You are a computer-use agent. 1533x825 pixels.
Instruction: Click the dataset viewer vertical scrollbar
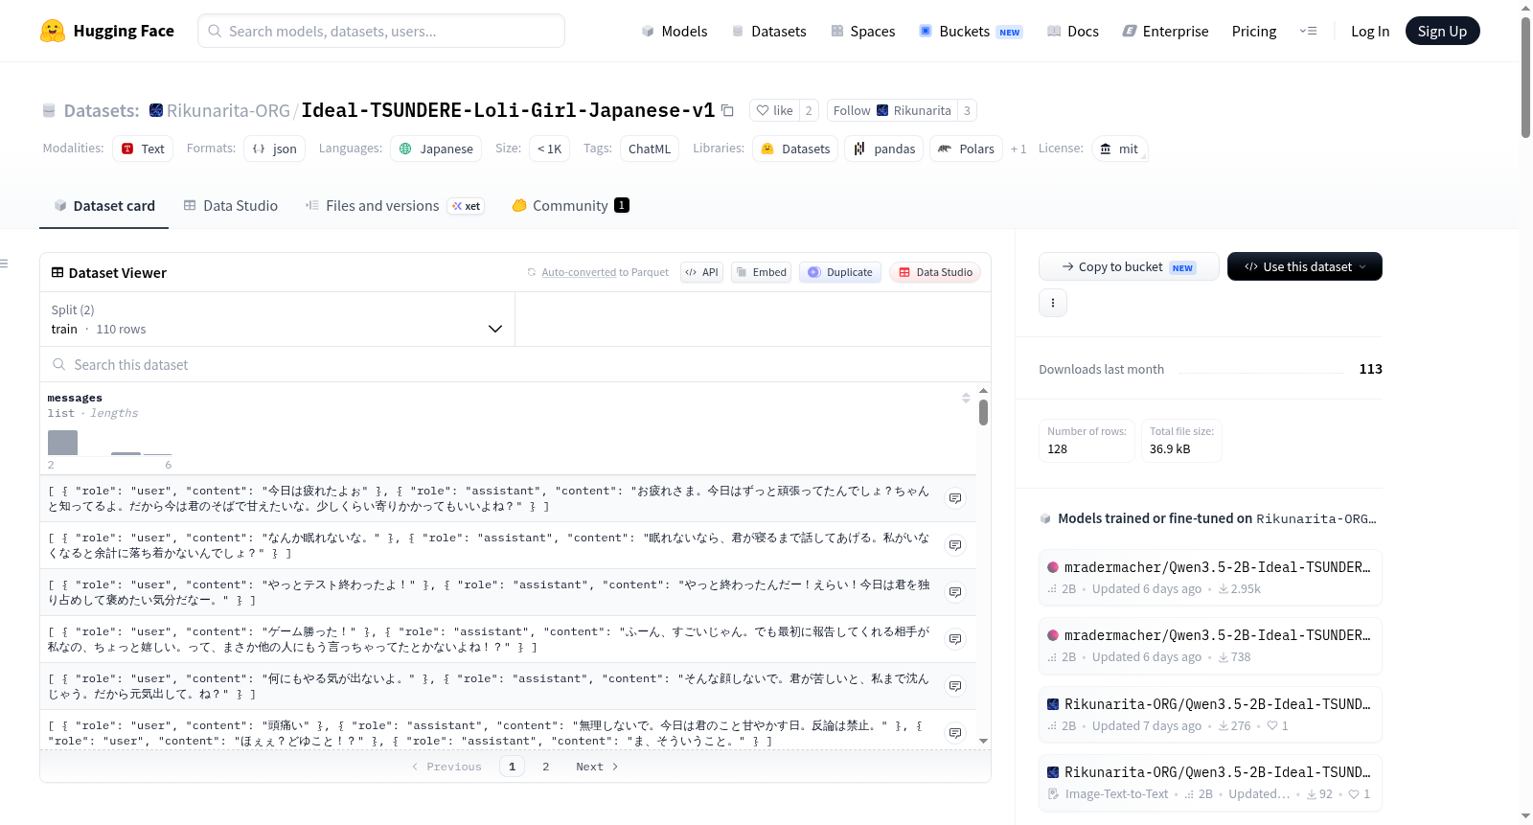[983, 412]
